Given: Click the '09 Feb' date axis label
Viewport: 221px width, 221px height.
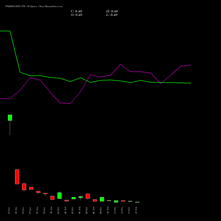Looking at the screenshot, I should (x=101, y=210).
